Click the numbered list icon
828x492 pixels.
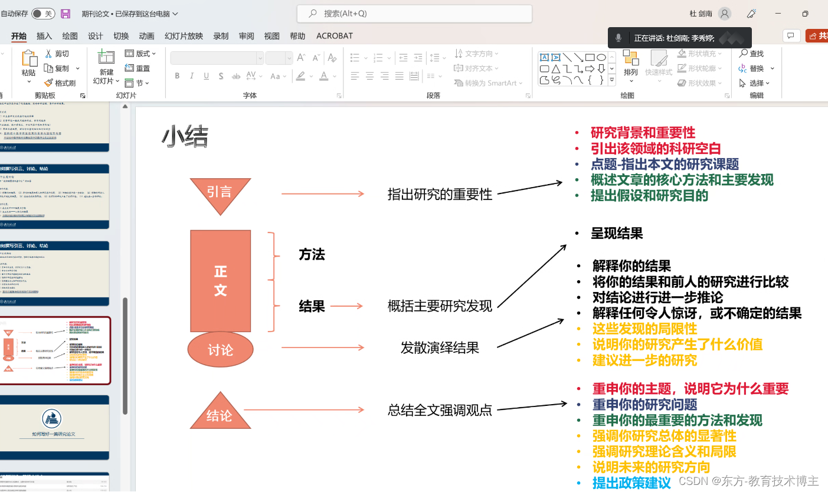pos(378,58)
